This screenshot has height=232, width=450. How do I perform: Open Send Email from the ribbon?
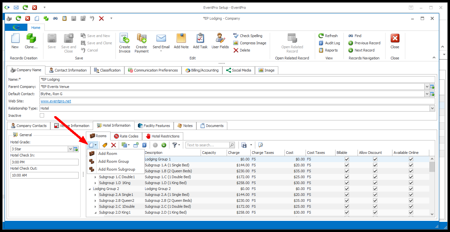click(x=161, y=43)
